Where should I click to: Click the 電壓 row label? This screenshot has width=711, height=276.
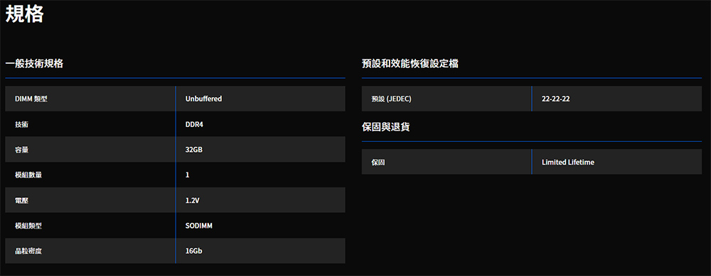click(x=22, y=201)
